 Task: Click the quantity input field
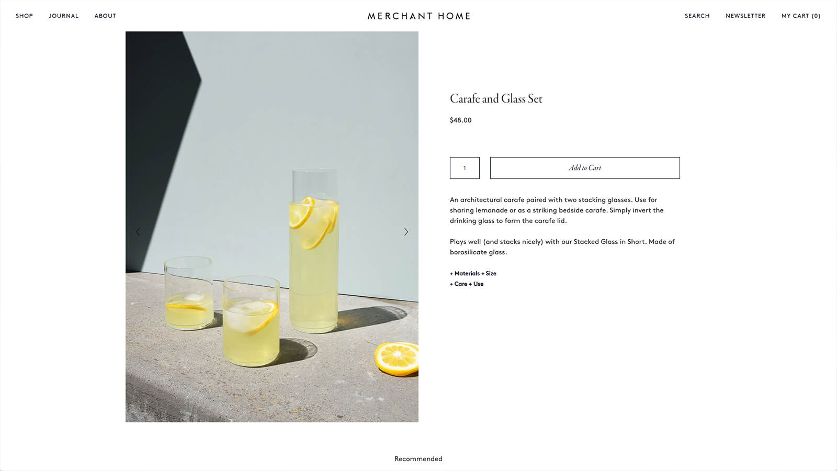coord(464,168)
